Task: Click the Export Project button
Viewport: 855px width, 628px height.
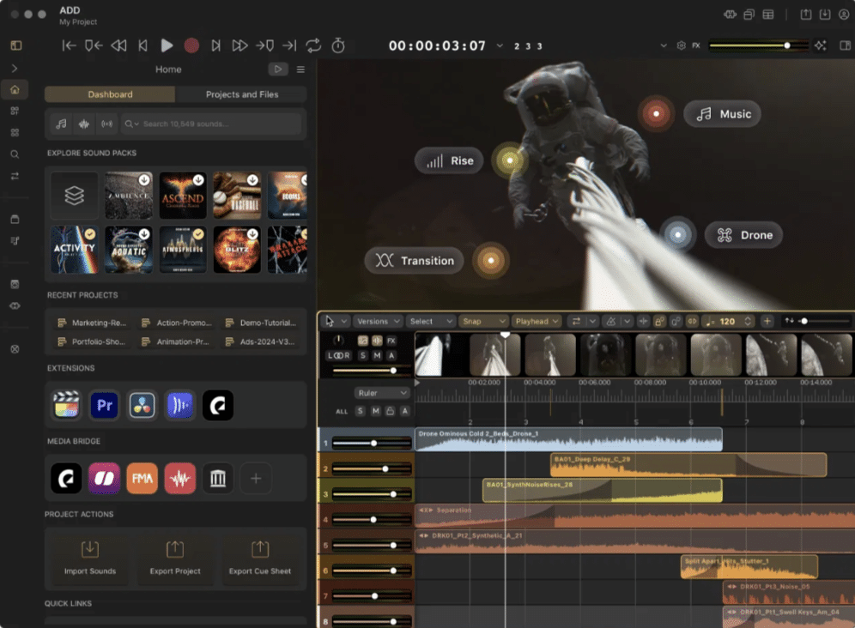Action: [x=175, y=559]
